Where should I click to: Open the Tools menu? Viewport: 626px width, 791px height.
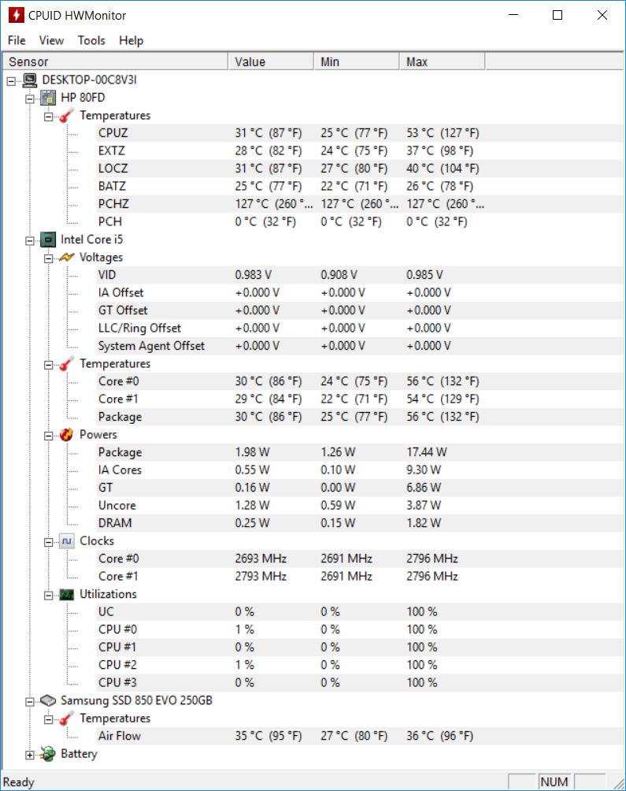(x=91, y=40)
